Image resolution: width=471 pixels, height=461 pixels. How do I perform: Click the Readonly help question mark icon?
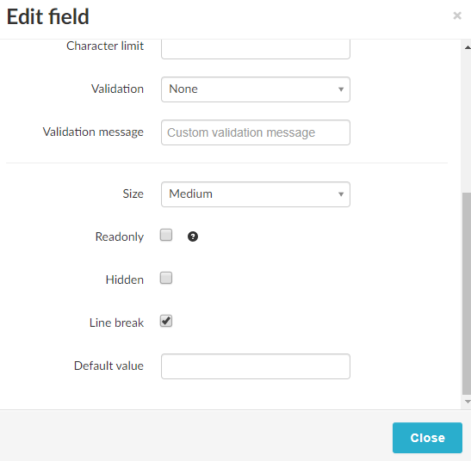pyautogui.click(x=193, y=237)
